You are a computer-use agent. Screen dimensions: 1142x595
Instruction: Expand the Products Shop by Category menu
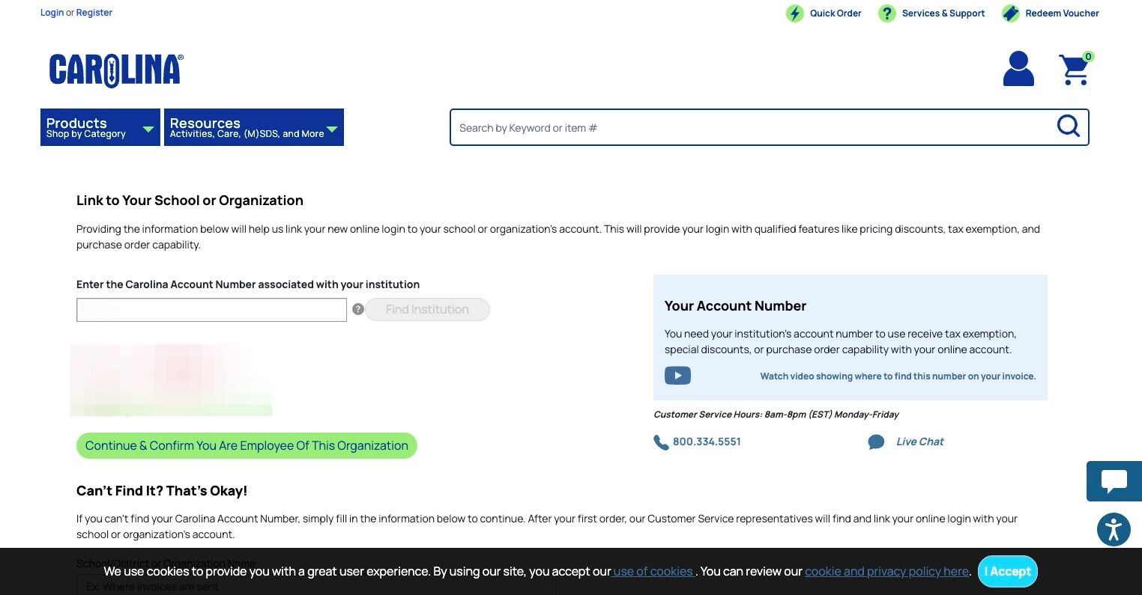(x=100, y=127)
